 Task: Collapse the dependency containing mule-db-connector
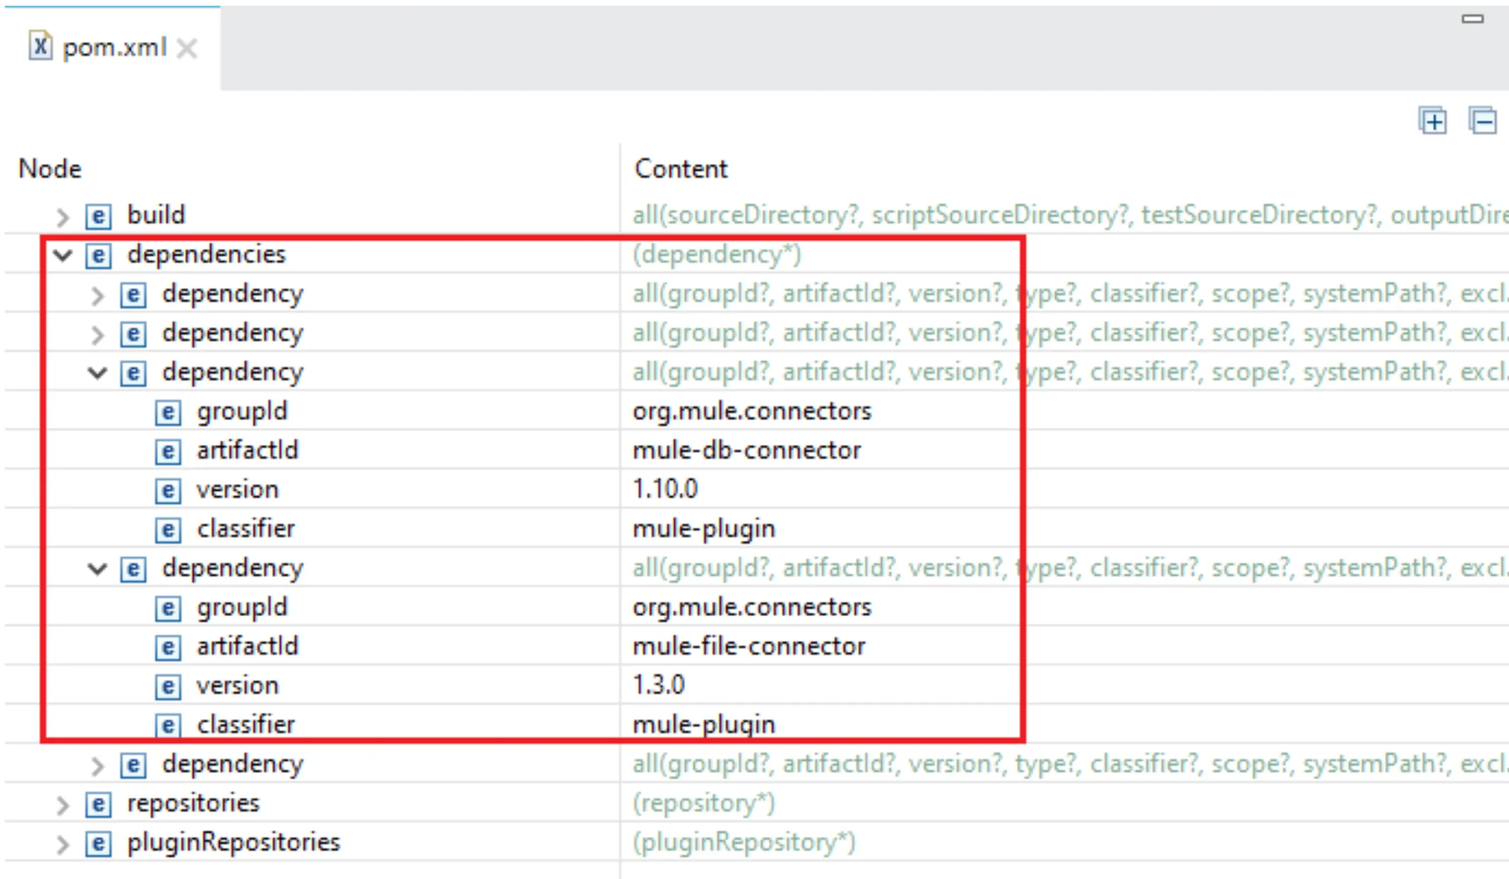click(x=97, y=373)
